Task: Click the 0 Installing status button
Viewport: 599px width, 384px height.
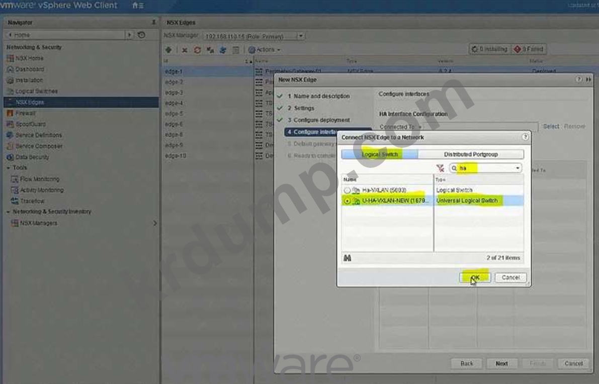Action: coord(490,49)
